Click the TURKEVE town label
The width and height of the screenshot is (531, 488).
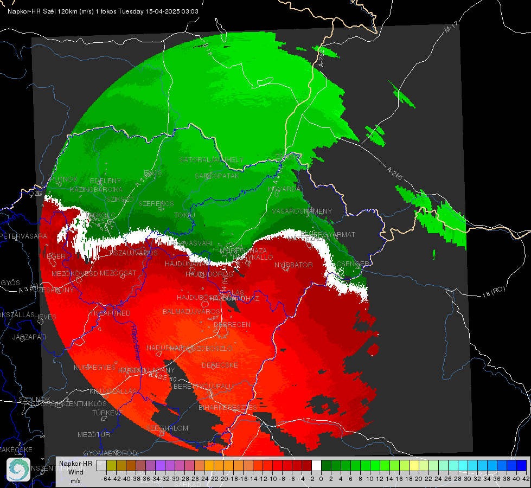107,413
